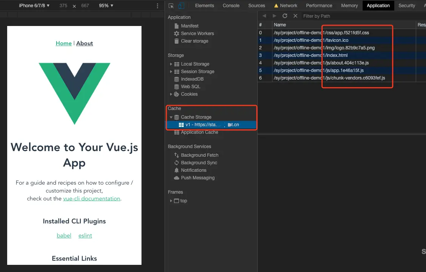Click the babel plugin link
This screenshot has height=272, width=426.
[64, 235]
